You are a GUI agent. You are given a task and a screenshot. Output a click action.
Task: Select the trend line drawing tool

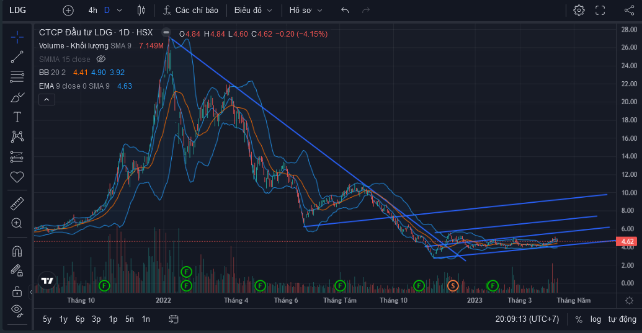click(17, 57)
